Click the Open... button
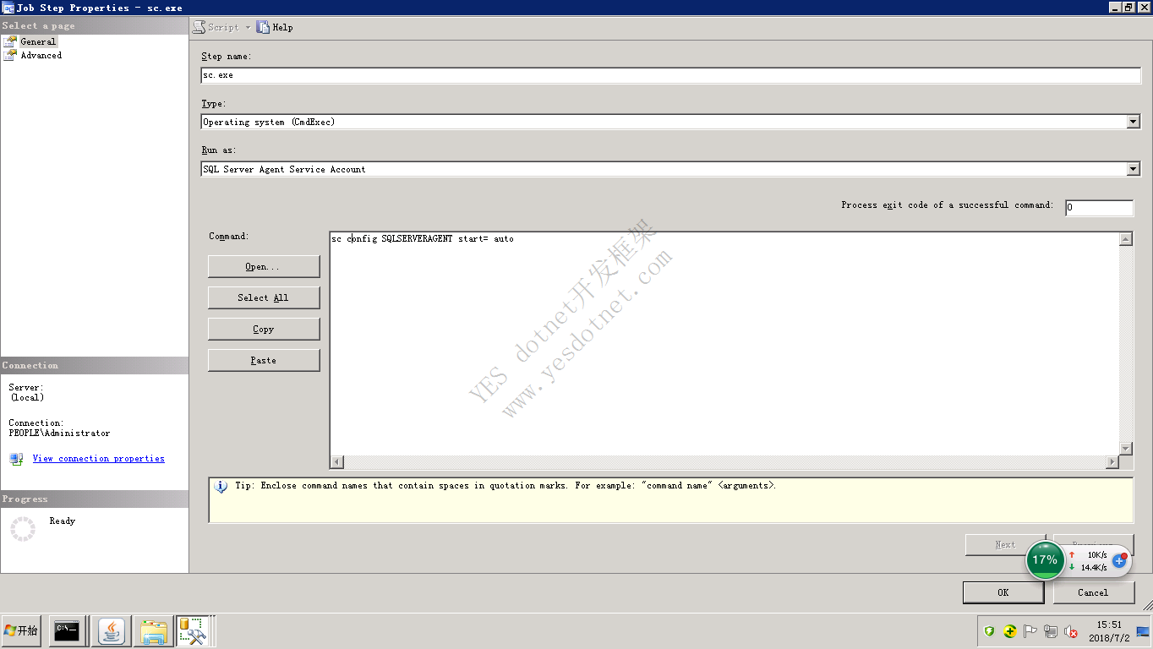 coord(264,266)
